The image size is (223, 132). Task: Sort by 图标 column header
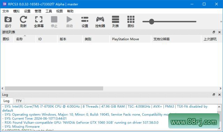(7, 39)
